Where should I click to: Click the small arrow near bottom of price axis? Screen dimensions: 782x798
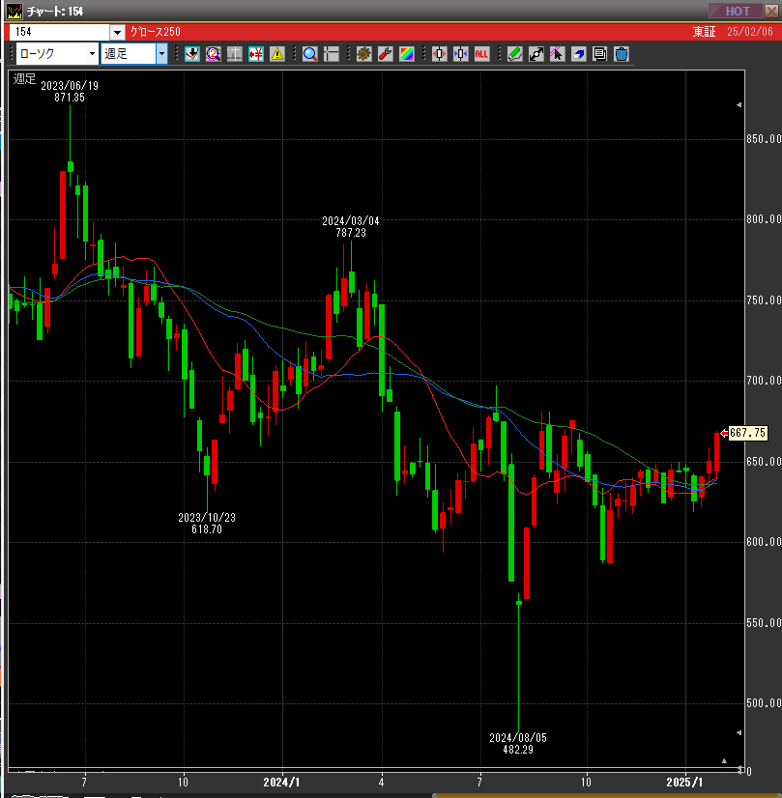tap(739, 733)
